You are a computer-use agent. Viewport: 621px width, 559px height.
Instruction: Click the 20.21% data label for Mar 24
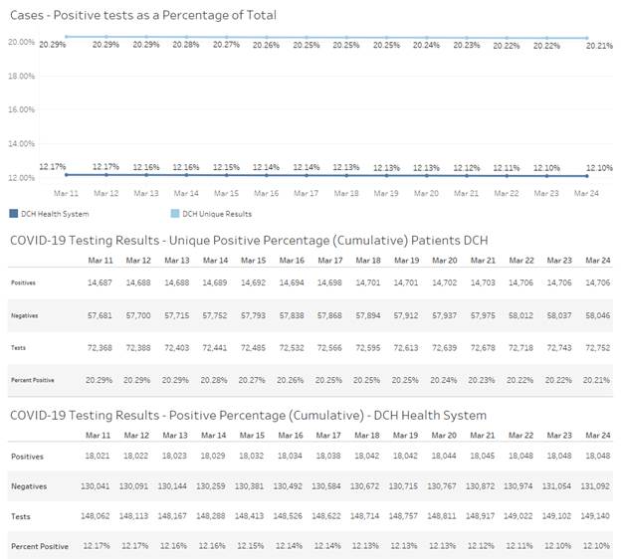coord(600,45)
